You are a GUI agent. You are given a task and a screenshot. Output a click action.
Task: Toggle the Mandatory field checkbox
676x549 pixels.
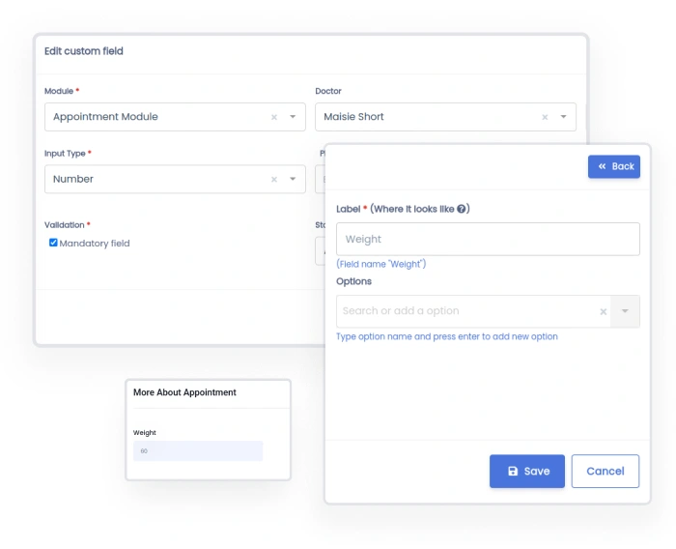click(53, 243)
